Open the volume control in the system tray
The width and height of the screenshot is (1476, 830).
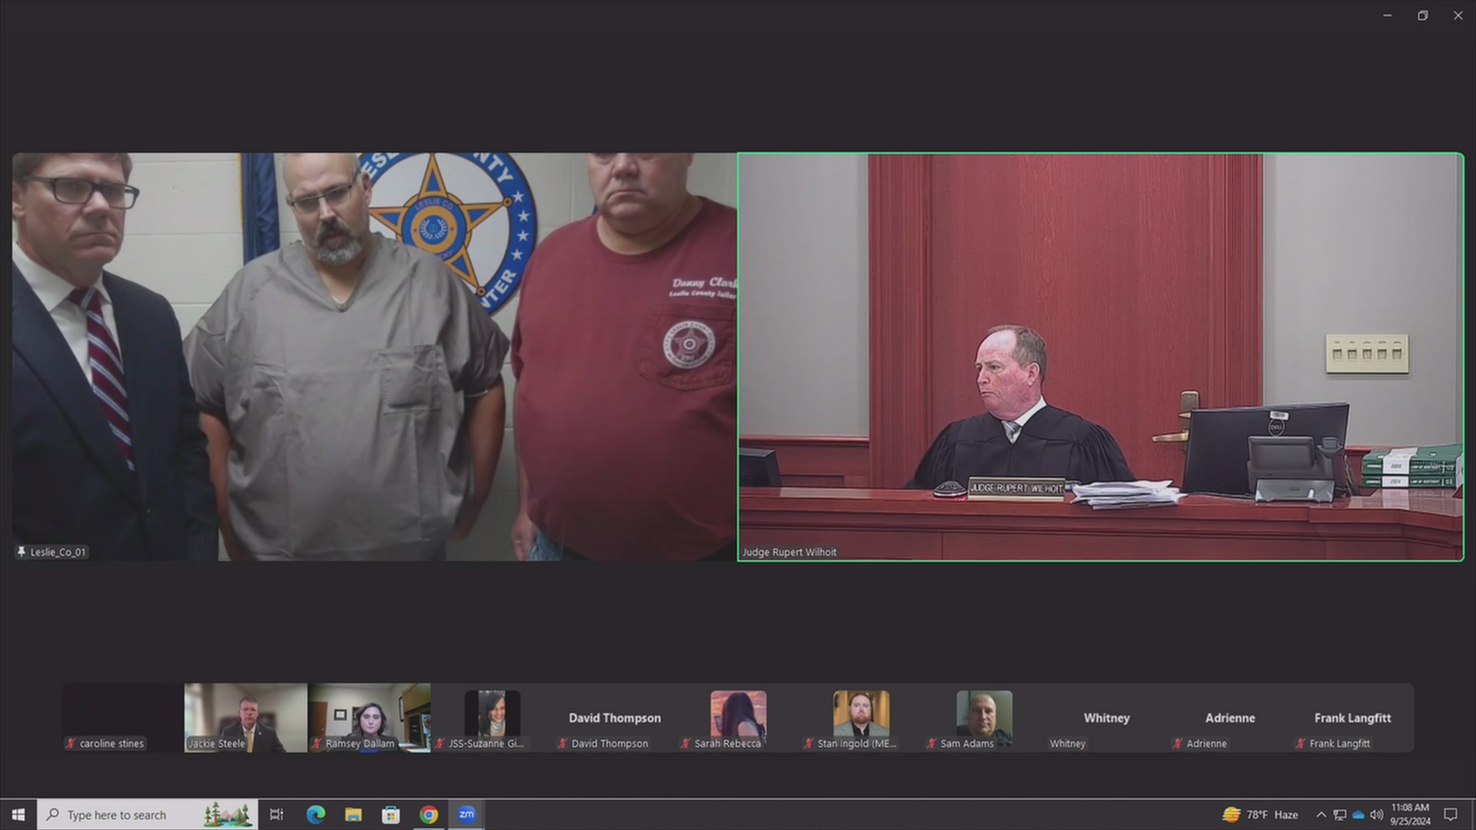pyautogui.click(x=1376, y=814)
